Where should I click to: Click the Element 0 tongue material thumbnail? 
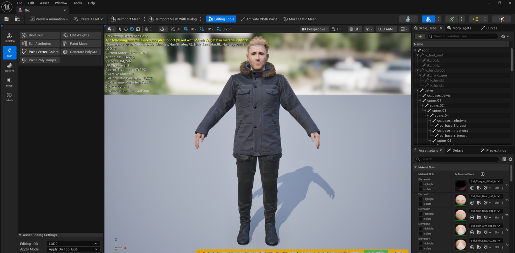[461, 185]
